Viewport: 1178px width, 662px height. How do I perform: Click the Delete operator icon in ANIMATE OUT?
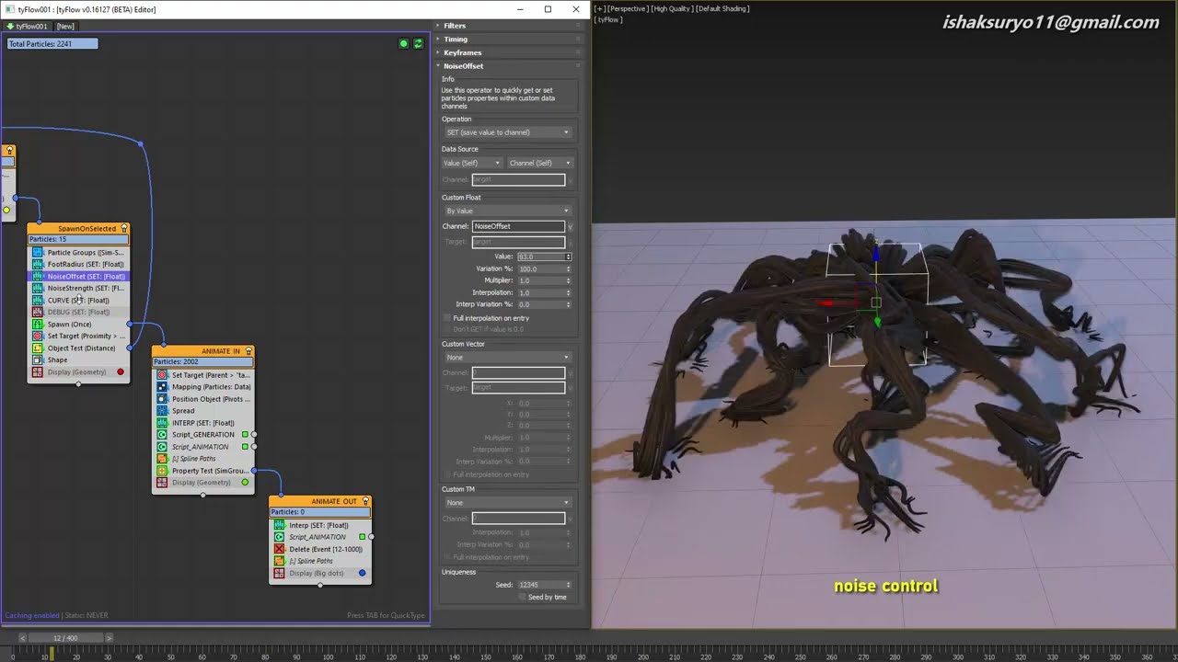click(x=280, y=549)
